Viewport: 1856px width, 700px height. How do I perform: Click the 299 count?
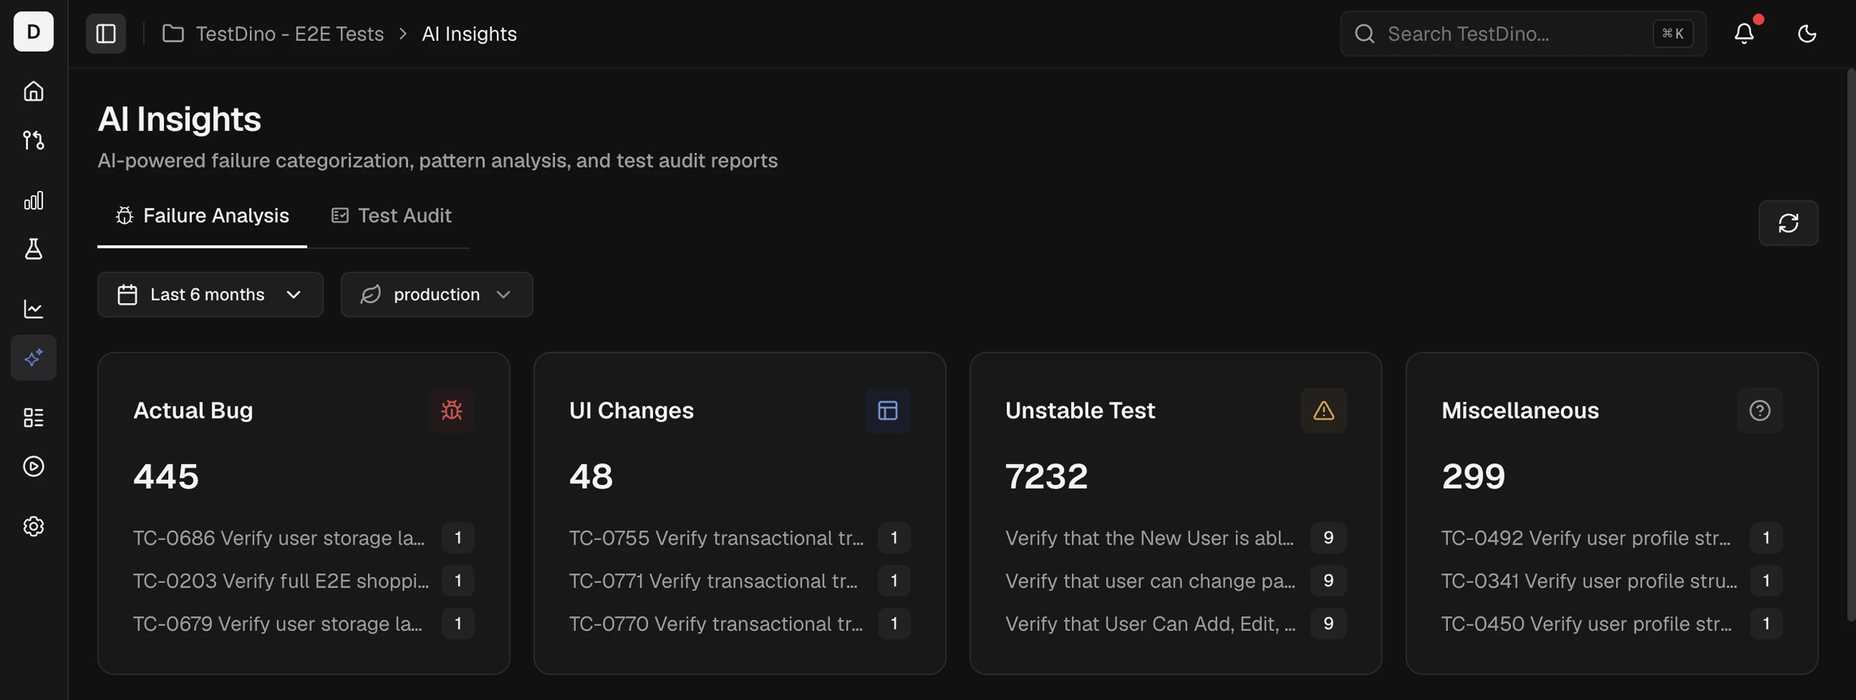click(1474, 476)
